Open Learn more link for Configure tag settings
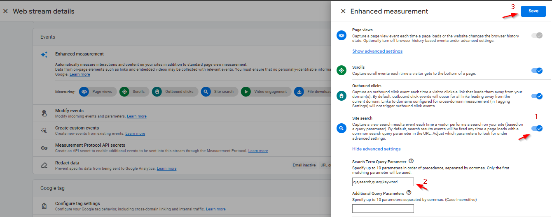Screen dimensions: 552x217 click(216, 209)
